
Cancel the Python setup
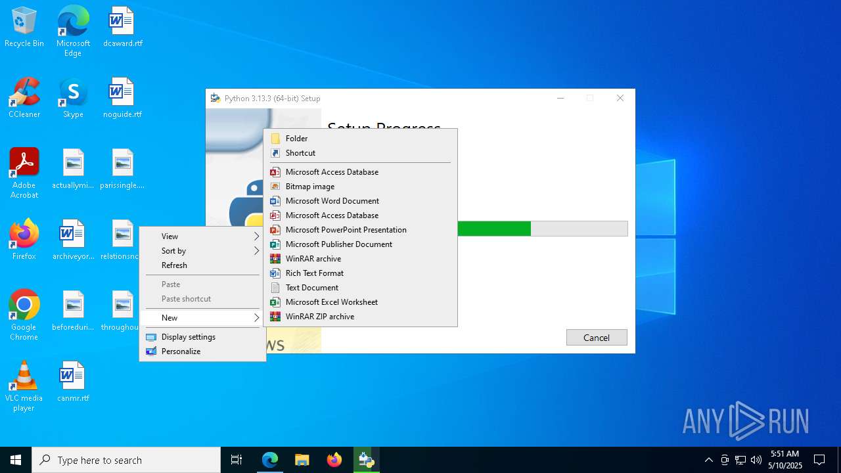pos(597,338)
